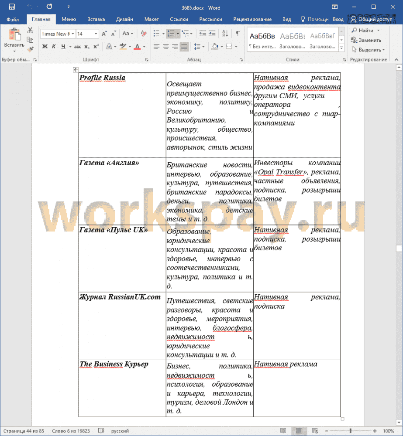The image size is (403, 436).
Task: Click the Страница 44 из 85 indicator
Action: (x=24, y=431)
